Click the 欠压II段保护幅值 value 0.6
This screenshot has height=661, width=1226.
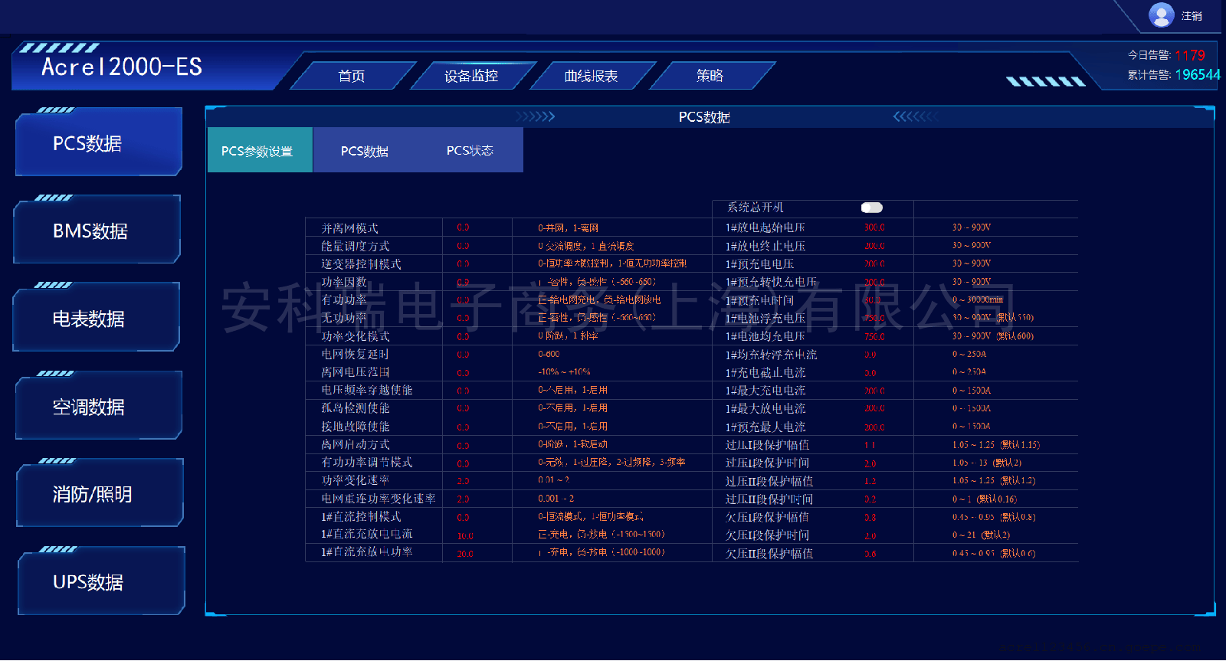[x=870, y=553]
